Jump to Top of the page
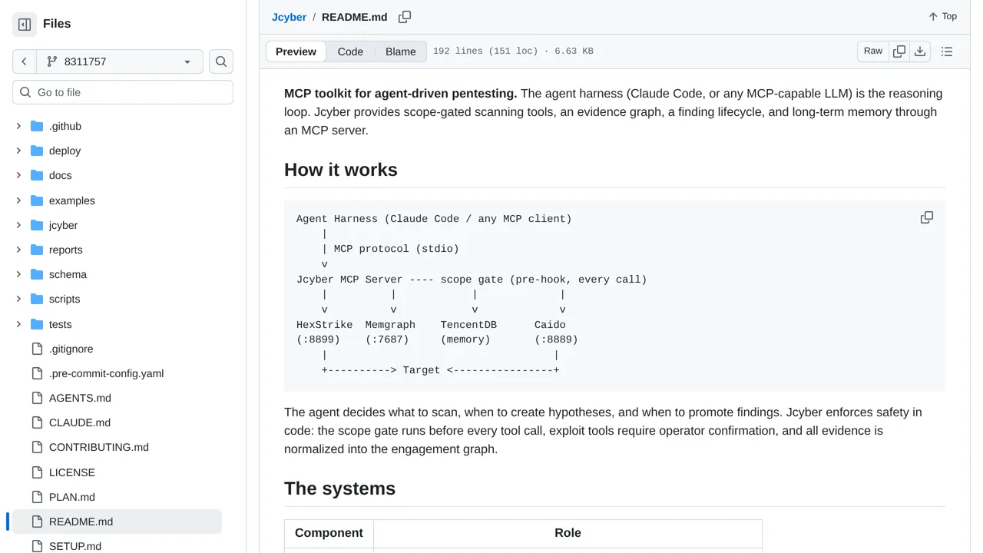The height and width of the screenshot is (553, 983). point(942,16)
